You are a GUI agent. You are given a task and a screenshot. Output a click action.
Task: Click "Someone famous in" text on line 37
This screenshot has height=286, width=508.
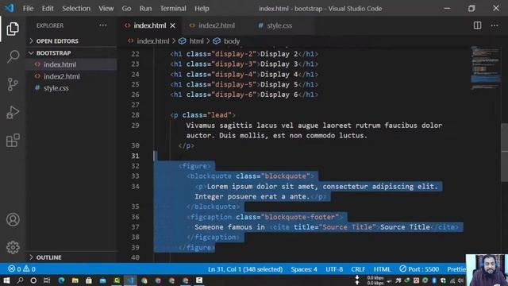(x=229, y=227)
